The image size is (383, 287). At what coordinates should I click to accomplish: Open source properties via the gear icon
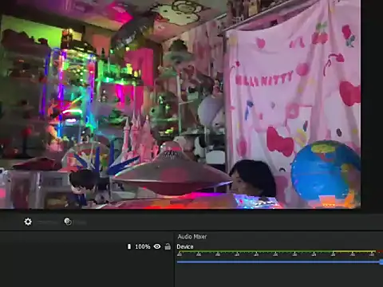tap(28, 222)
